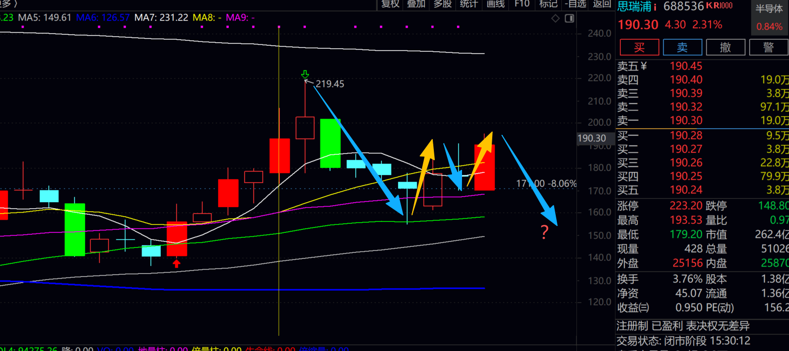Image resolution: width=789 pixels, height=351 pixels.
Task: Click the green down arrow at 219.45 high
Action: (305, 75)
